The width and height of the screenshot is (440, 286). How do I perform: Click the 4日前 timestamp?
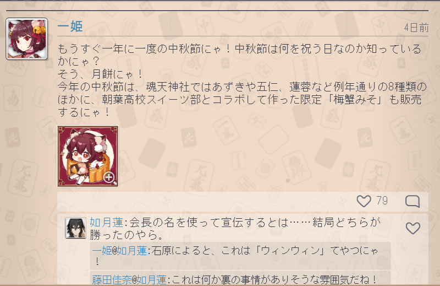click(416, 28)
